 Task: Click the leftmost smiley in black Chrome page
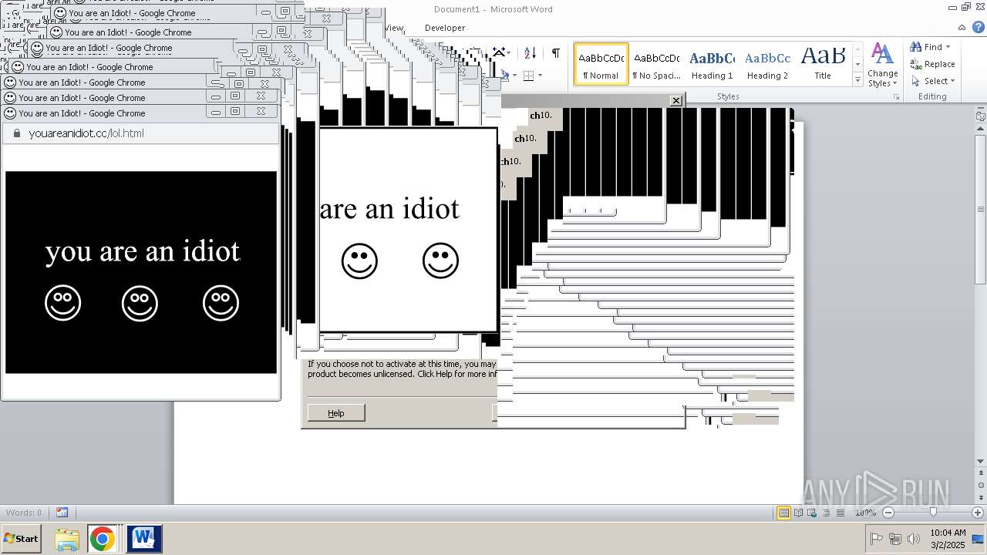(x=62, y=303)
